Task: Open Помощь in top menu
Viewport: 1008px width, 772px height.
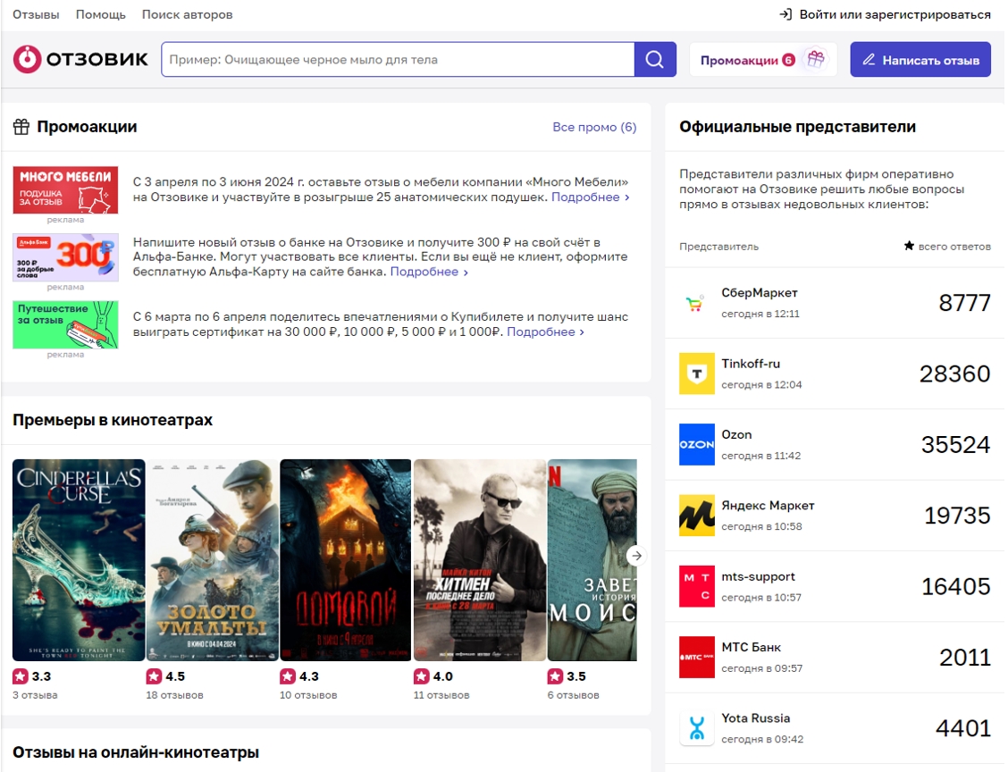Action: (x=101, y=14)
